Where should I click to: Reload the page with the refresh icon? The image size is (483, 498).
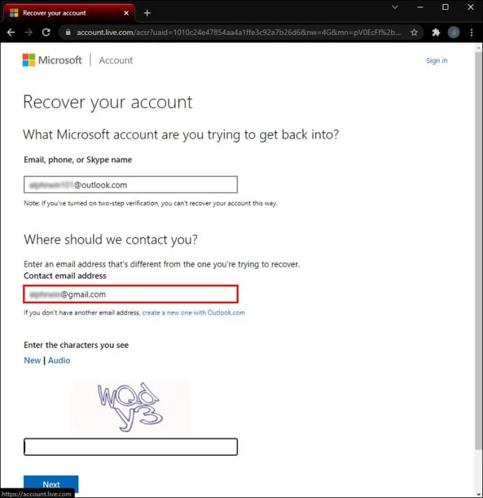coord(46,32)
